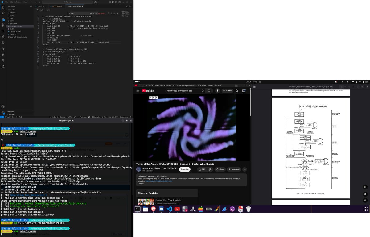The image size is (370, 237).
Task: Click YouTube Create button
Action: pyautogui.click(x=228, y=91)
